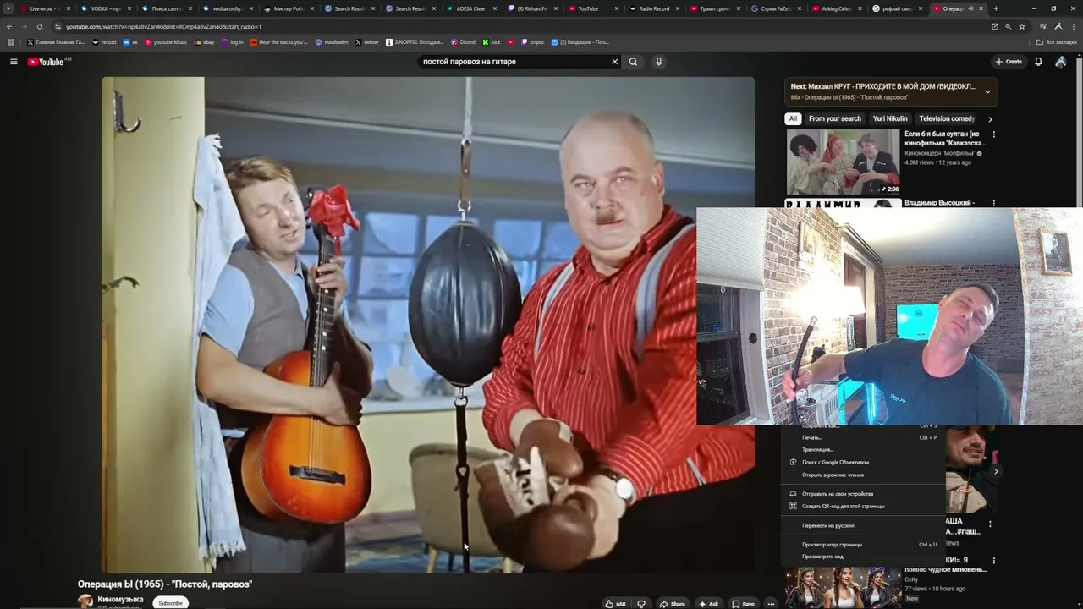Reload the page with the refresh icon
The height and width of the screenshot is (609, 1083).
coord(39,26)
